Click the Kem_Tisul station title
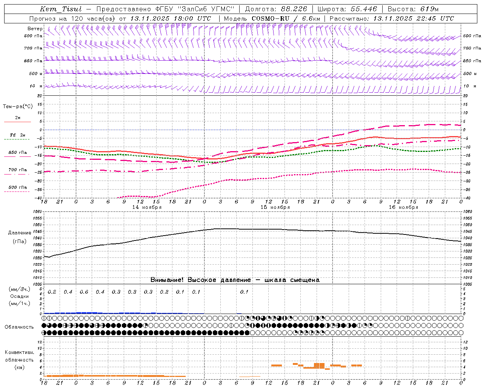483x386 pixels. [61, 9]
